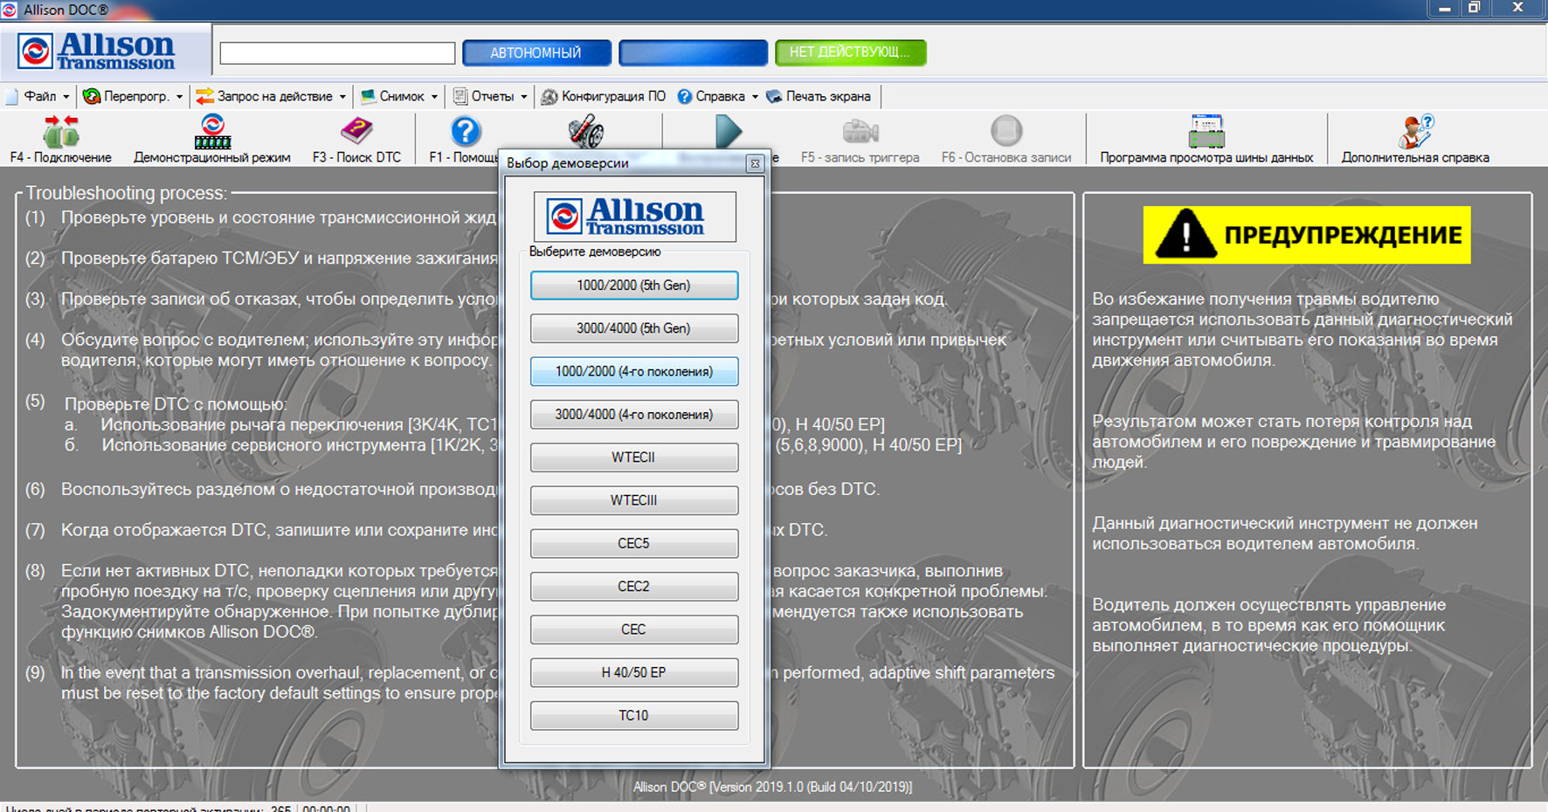Select the H 40/50 EP demo

(633, 672)
